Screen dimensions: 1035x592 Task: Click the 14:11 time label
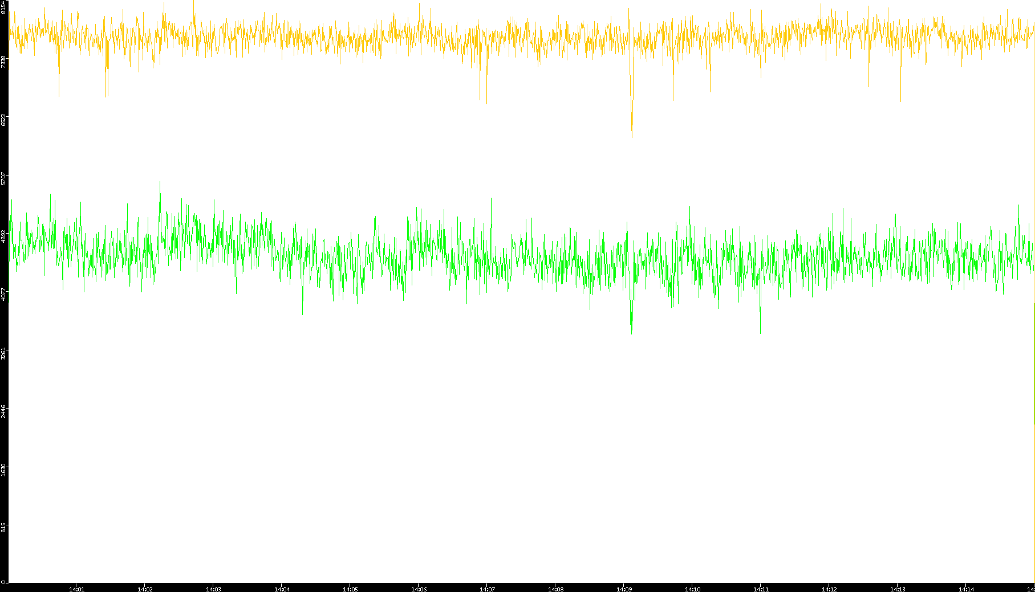pyautogui.click(x=761, y=589)
